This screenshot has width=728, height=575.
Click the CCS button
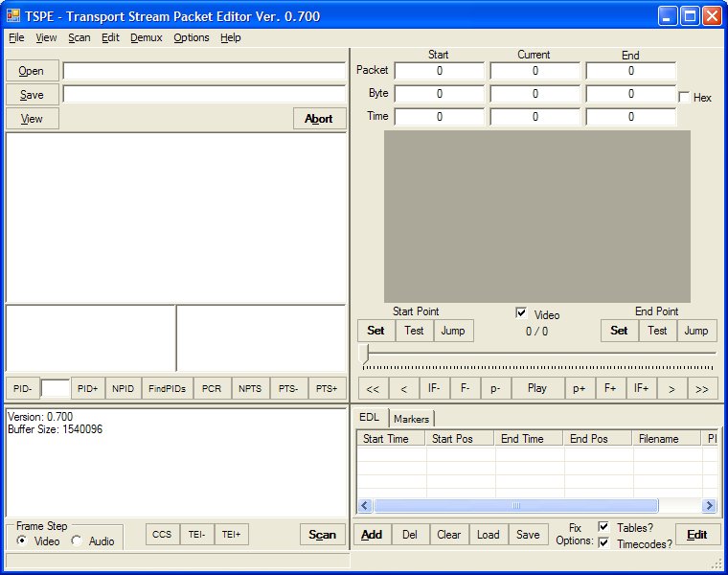[x=163, y=535]
